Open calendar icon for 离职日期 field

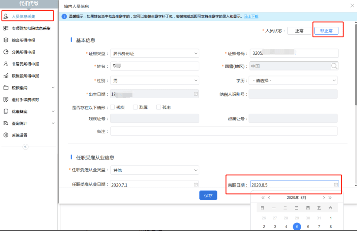click(336, 185)
